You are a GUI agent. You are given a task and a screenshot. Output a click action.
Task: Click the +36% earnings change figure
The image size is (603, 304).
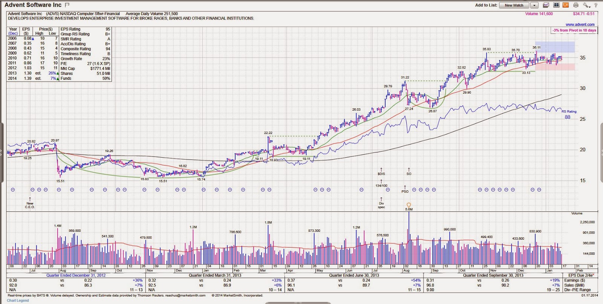tap(138, 280)
